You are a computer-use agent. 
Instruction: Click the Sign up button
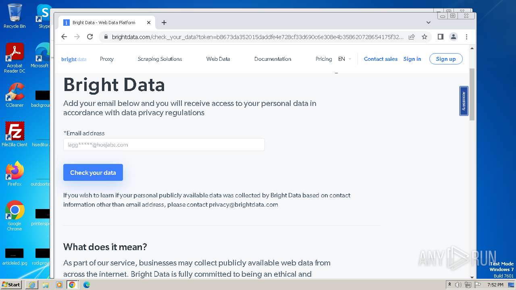pos(446,59)
